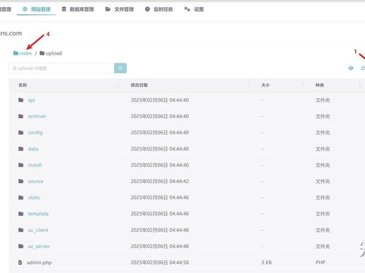Open the 设置 tab
Viewport: 365px width, 273px height.
tap(194, 9)
